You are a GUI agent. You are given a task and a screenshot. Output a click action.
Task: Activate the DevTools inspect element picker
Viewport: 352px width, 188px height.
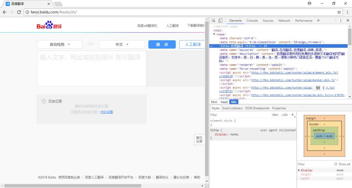point(213,21)
